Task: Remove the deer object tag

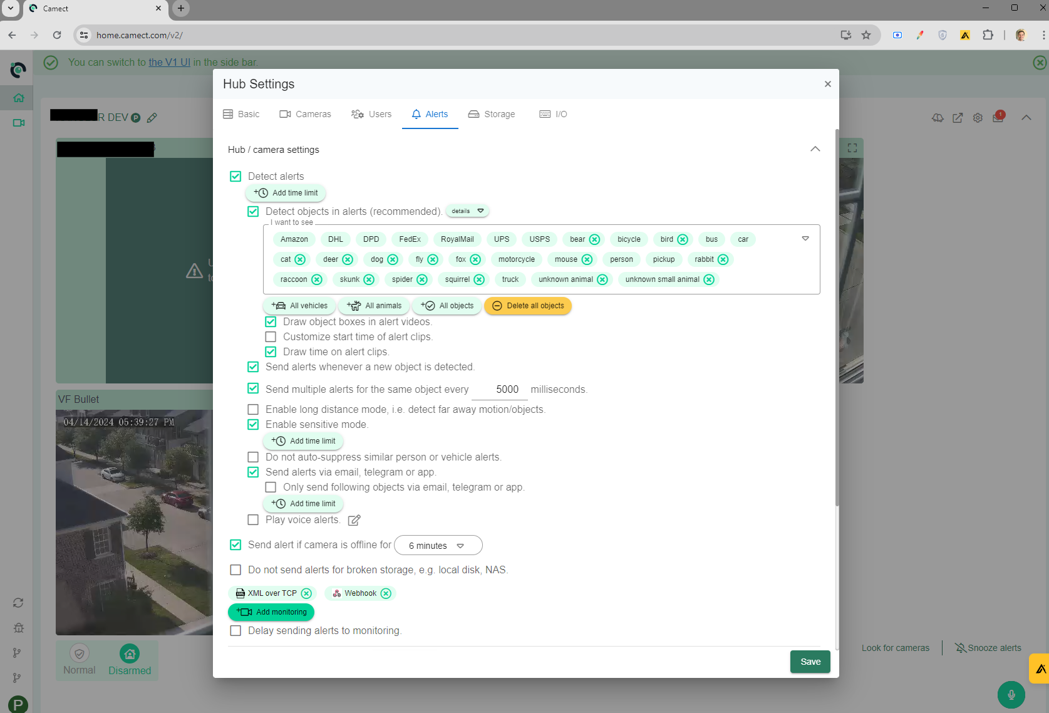Action: coord(348,259)
